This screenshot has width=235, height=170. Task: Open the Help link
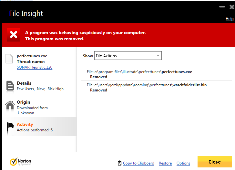pos(229,19)
